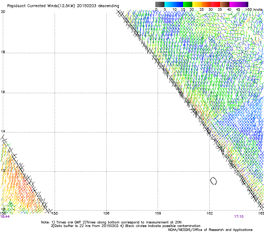The width and height of the screenshot is (264, 232).
Task: Pick the yellow 20-25 knots legend color
Action: [197, 4]
